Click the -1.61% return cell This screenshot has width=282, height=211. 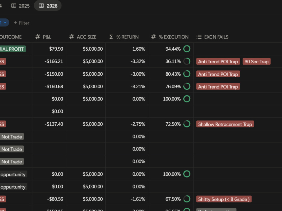127,199
